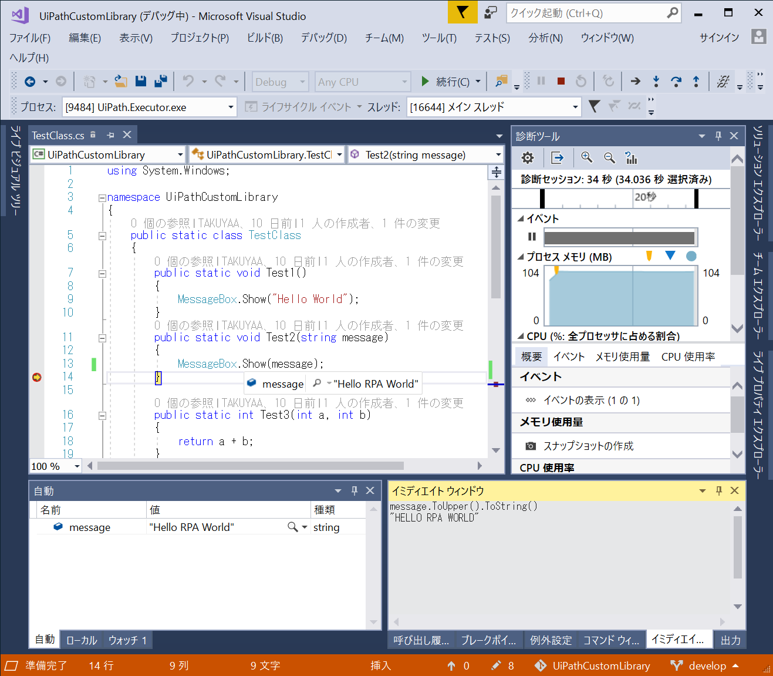773x676 pixels.
Task: Click the Save floppy disk icon
Action: [141, 82]
